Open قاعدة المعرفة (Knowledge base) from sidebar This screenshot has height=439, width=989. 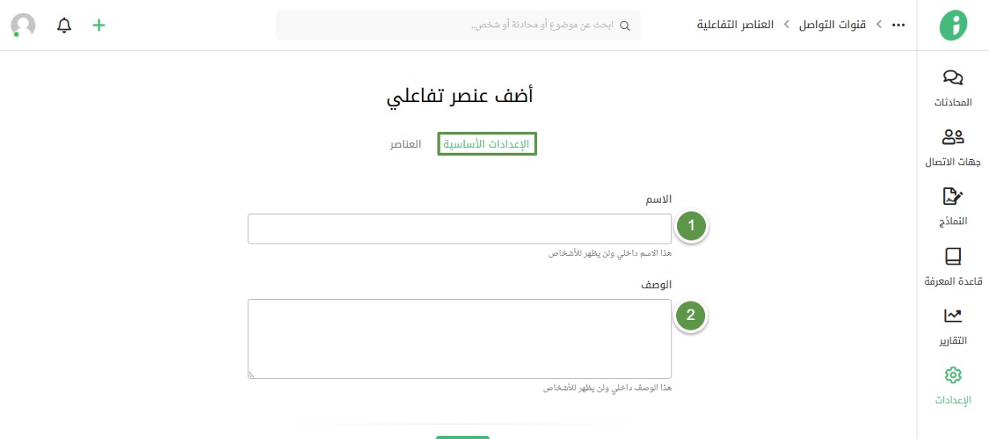pyautogui.click(x=953, y=256)
